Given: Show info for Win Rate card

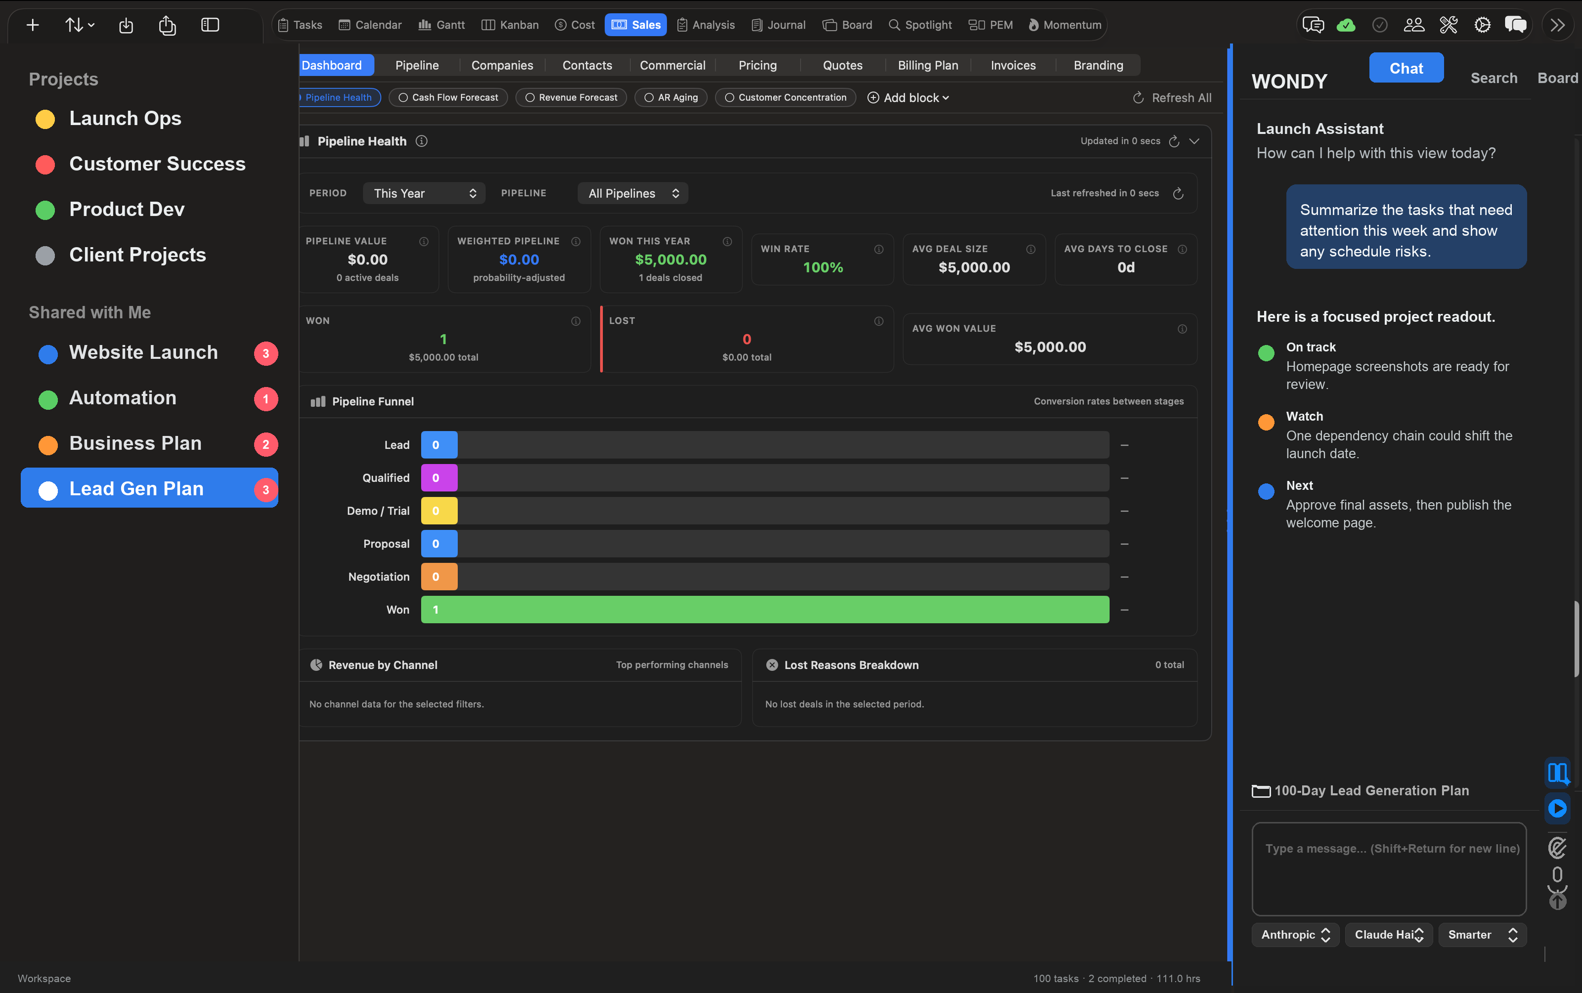Looking at the screenshot, I should pyautogui.click(x=879, y=250).
